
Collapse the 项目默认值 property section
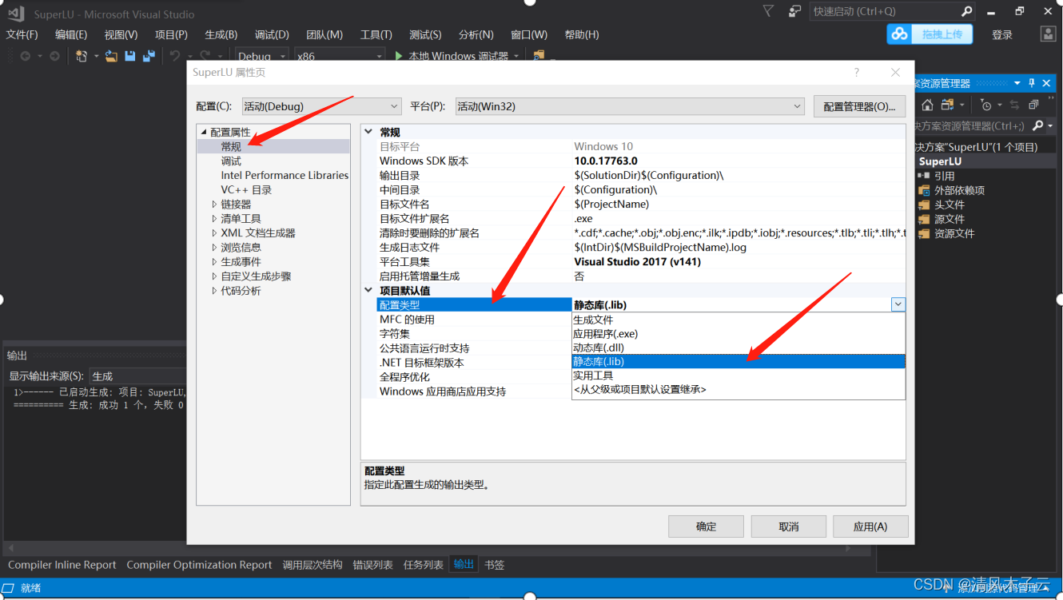tap(368, 290)
